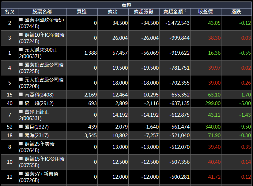Image resolution: width=253 pixels, height=186 pixels.
Task: Tick the checkbox for 統一超(2912)
Action: [x=21, y=103]
